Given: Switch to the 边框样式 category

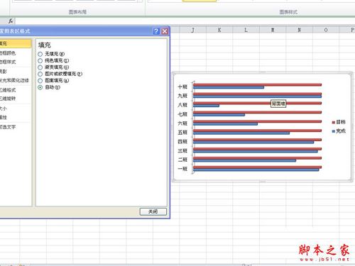Looking at the screenshot, I should (x=8, y=62).
